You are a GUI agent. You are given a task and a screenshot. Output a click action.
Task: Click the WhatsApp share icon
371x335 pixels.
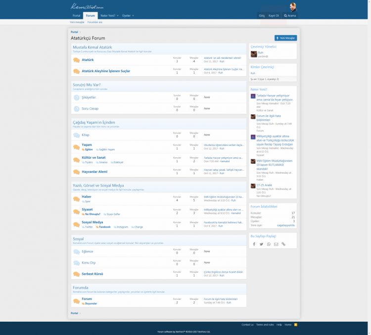[269, 244]
